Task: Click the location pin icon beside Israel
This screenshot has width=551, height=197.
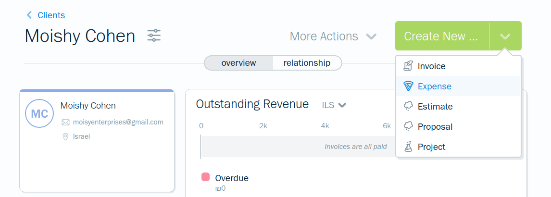Action: (65, 137)
